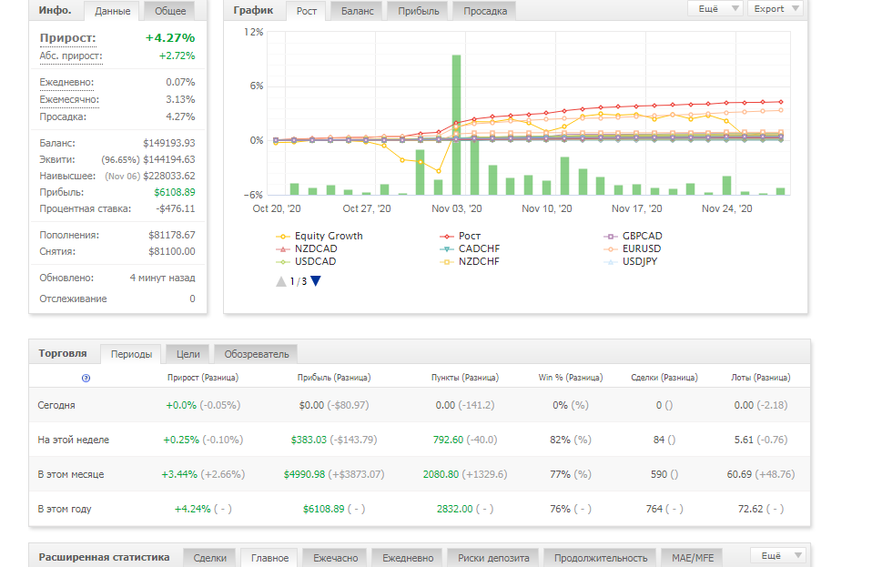This screenshot has height=567, width=872.
Task: Open the Ежечасно statistics tab
Action: tap(335, 558)
